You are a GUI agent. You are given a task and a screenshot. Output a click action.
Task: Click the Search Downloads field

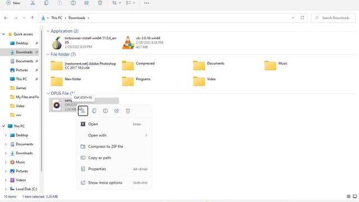[333, 18]
